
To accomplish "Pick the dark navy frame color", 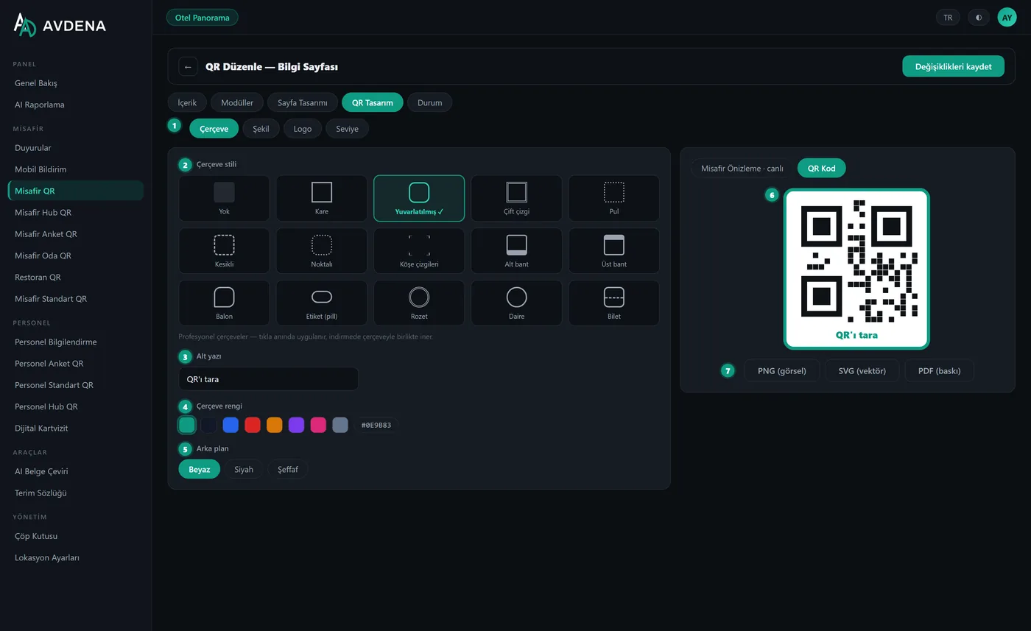I will pyautogui.click(x=209, y=425).
